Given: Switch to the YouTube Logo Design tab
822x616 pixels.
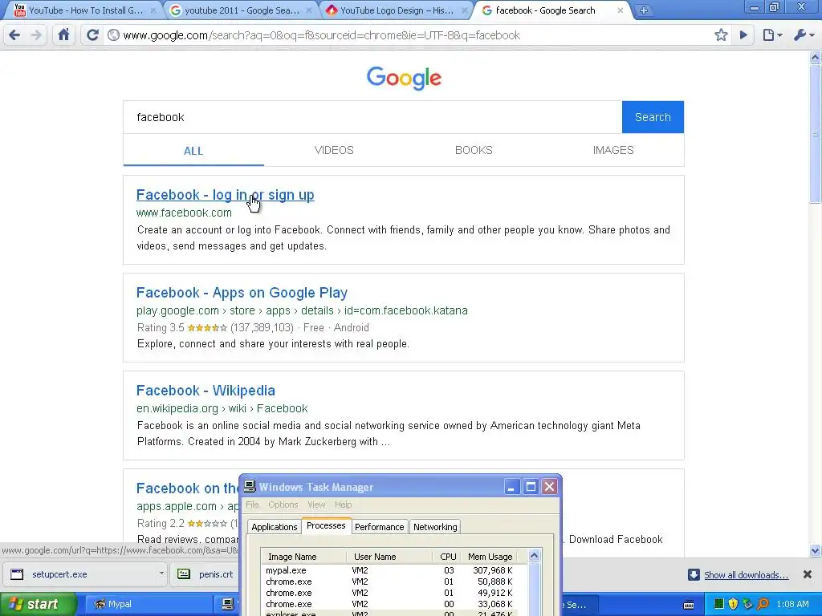Looking at the screenshot, I should (x=395, y=10).
